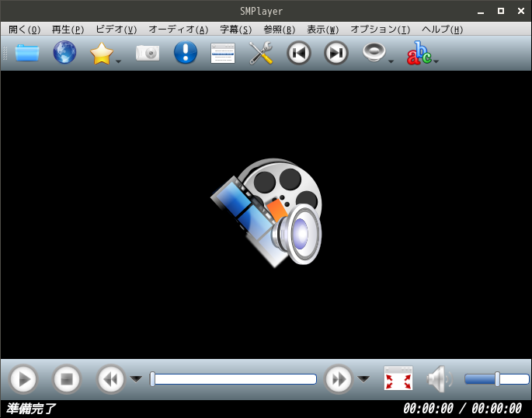532x418 pixels.
Task: Maximize the SMPlayer window
Action: 501,11
